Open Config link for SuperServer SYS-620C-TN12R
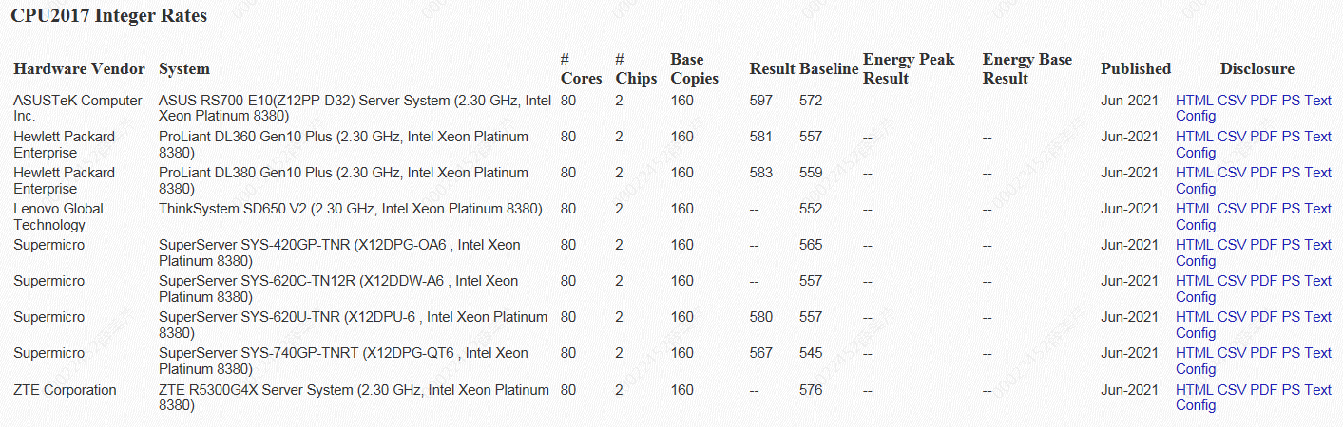Image resolution: width=1343 pixels, height=427 pixels. (x=1196, y=297)
